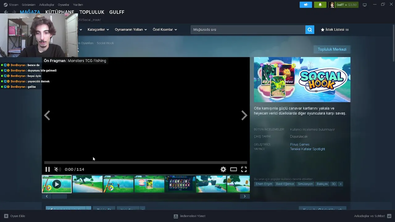The image size is (395, 222).
Task: Click İndirmeleri Yönet text
Action: [193, 216]
